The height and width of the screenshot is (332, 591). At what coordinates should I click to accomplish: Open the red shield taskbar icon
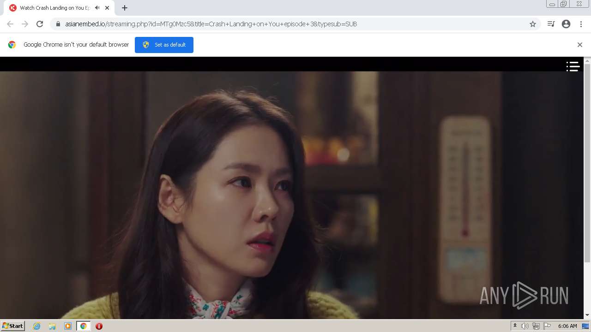[99, 326]
